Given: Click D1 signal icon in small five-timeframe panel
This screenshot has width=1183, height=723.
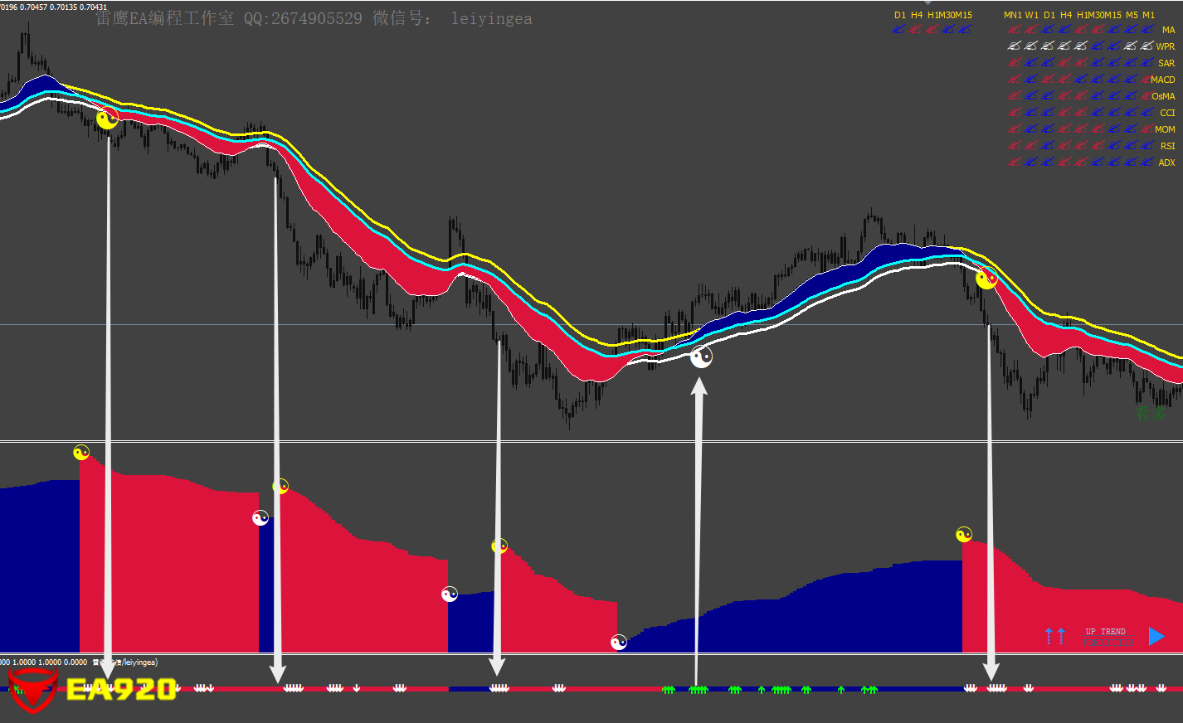Looking at the screenshot, I should (899, 30).
